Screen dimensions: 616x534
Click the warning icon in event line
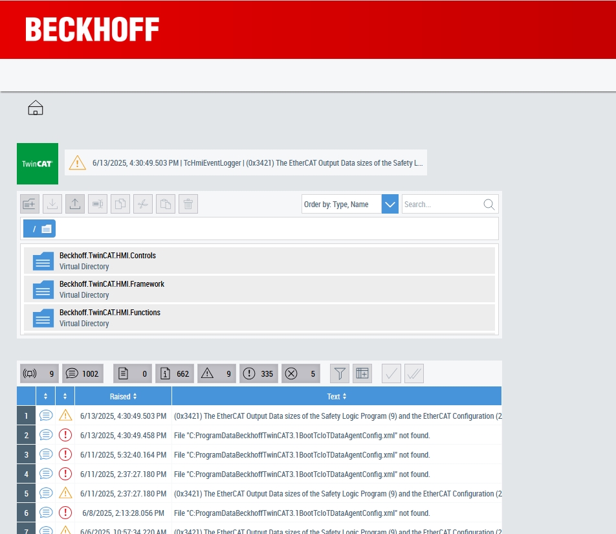[x=78, y=162]
